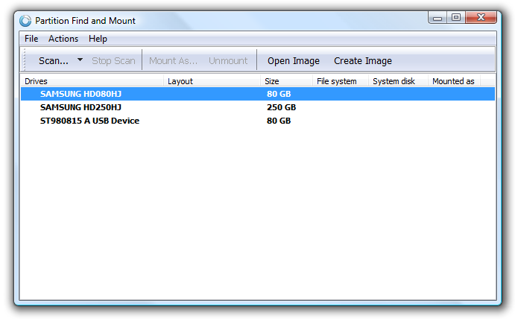Open the Actions menu
515x321 pixels.
[63, 39]
